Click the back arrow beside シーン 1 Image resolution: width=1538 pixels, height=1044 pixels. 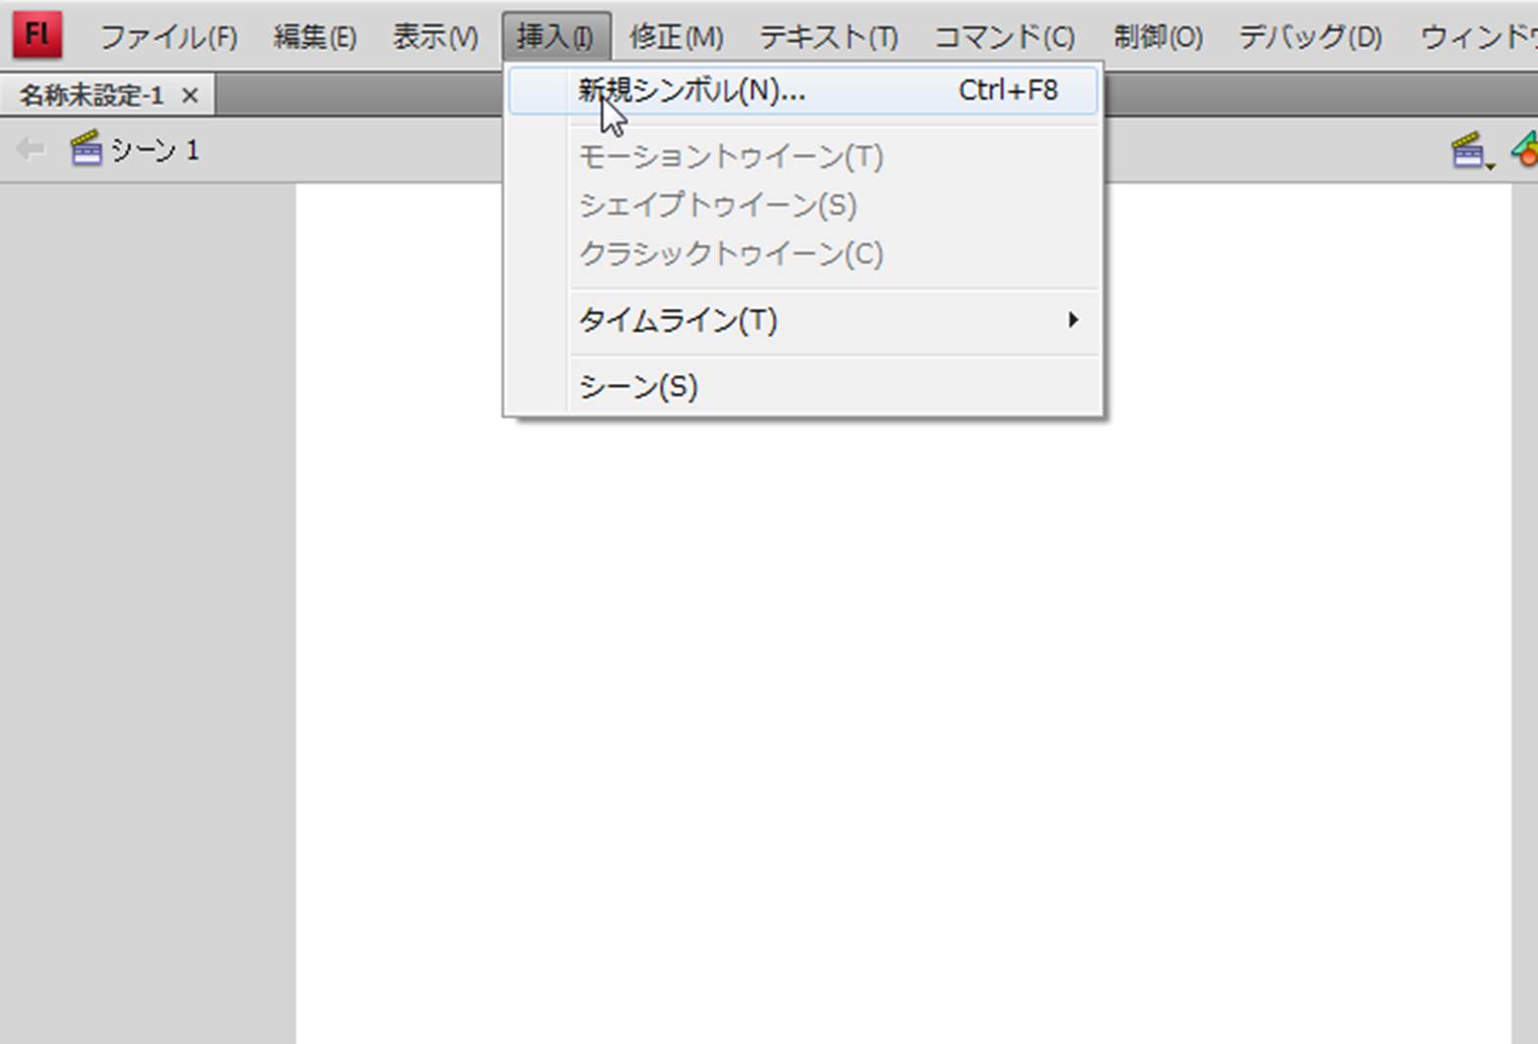[x=30, y=150]
